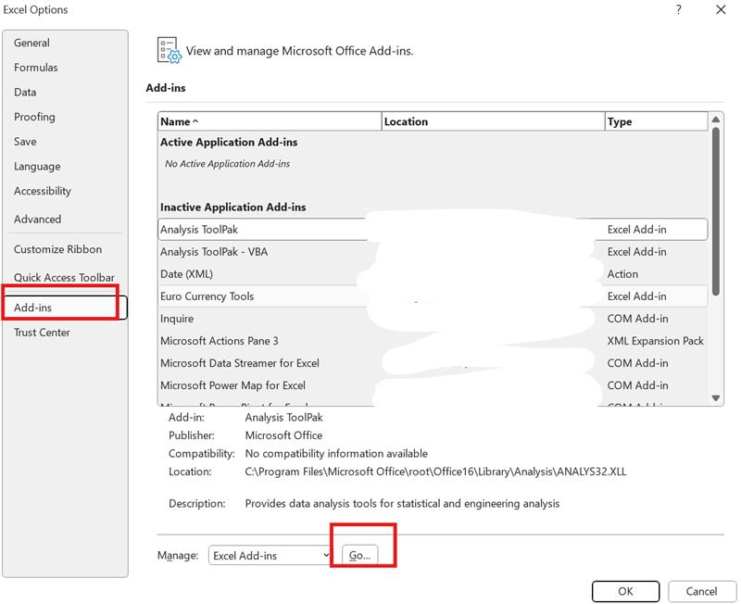Select the Add-ins category
Viewport: 741px width, 604px height.
tap(65, 308)
